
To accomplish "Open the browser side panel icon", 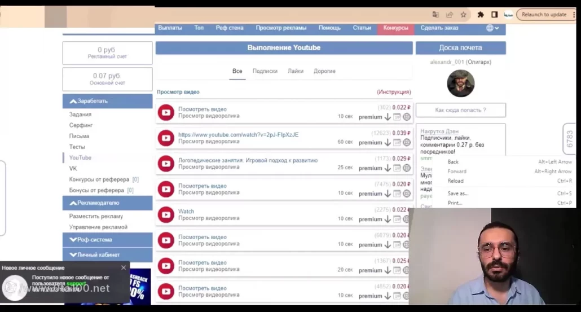I will (494, 15).
